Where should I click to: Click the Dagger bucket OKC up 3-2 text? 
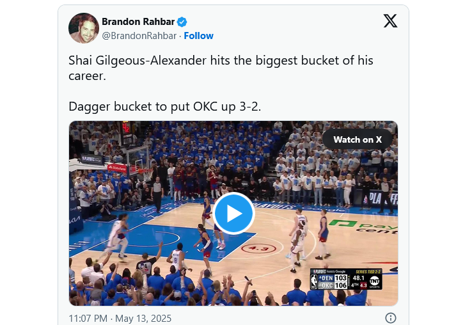click(x=165, y=106)
